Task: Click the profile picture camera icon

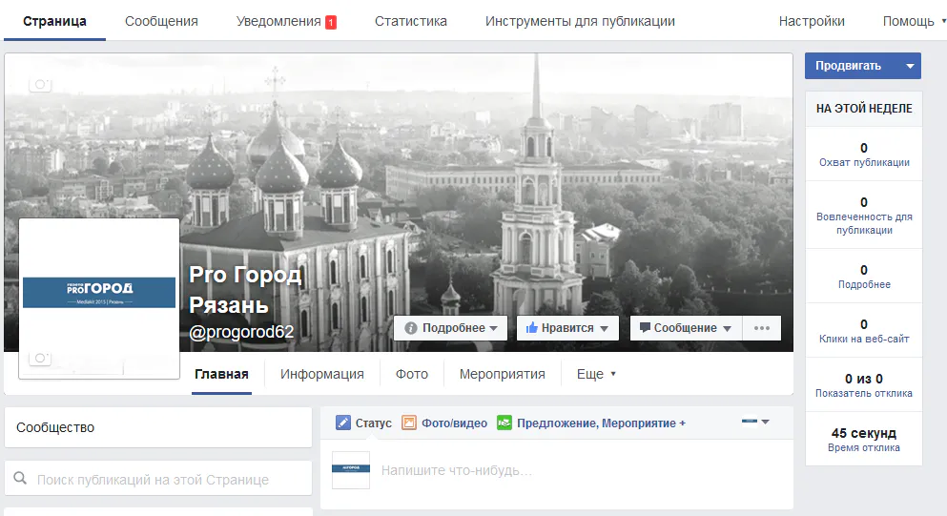Action: pos(40,359)
